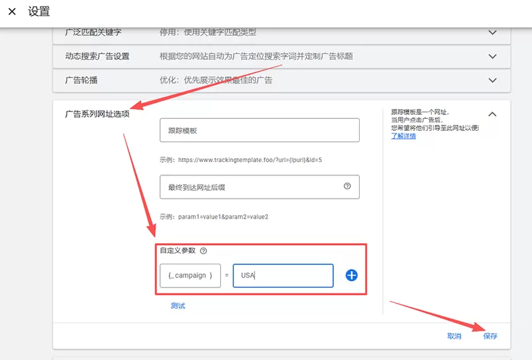The height and width of the screenshot is (360, 532).
Task: Select the 广告轮播 row label
Action: coord(81,80)
